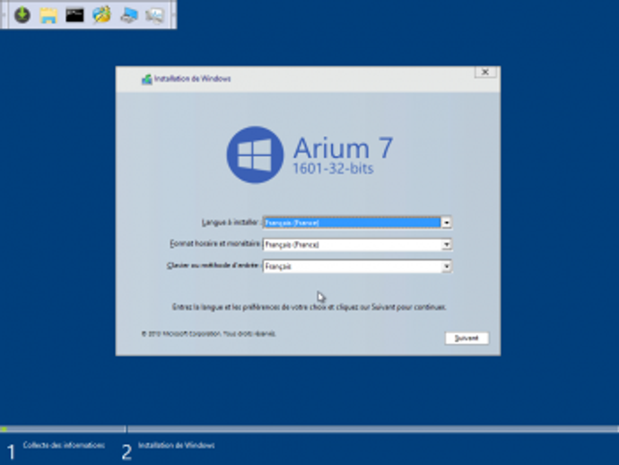The image size is (619, 465).
Task: Launch the File Explorer folder icon
Action: (x=48, y=15)
